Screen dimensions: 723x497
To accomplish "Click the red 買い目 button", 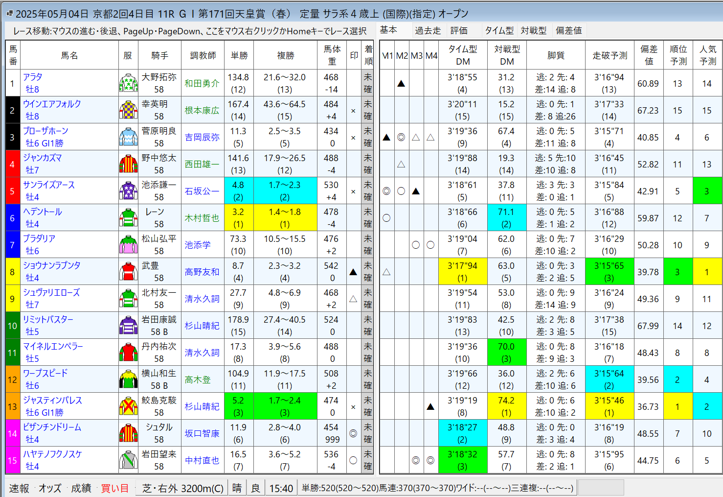I will pos(114,488).
